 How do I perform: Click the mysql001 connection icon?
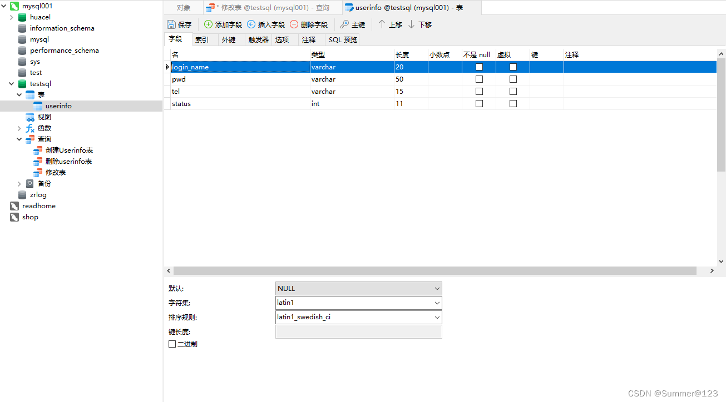point(14,6)
